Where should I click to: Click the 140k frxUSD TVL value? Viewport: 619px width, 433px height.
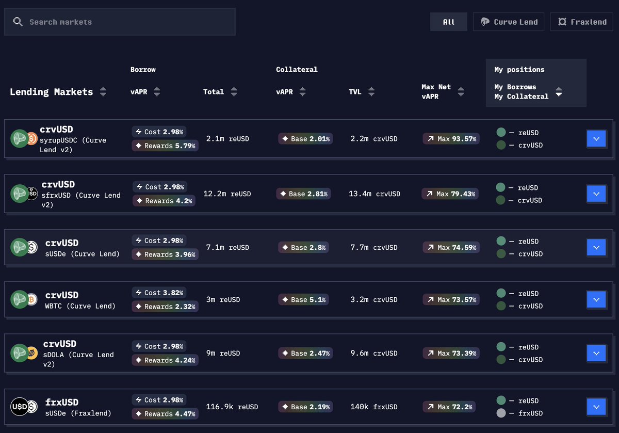374,407
